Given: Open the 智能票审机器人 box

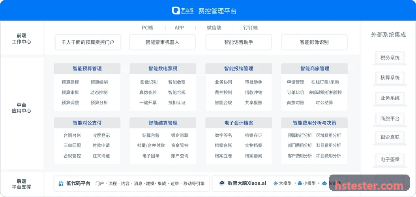Looking at the screenshot, I should pyautogui.click(x=162, y=42).
